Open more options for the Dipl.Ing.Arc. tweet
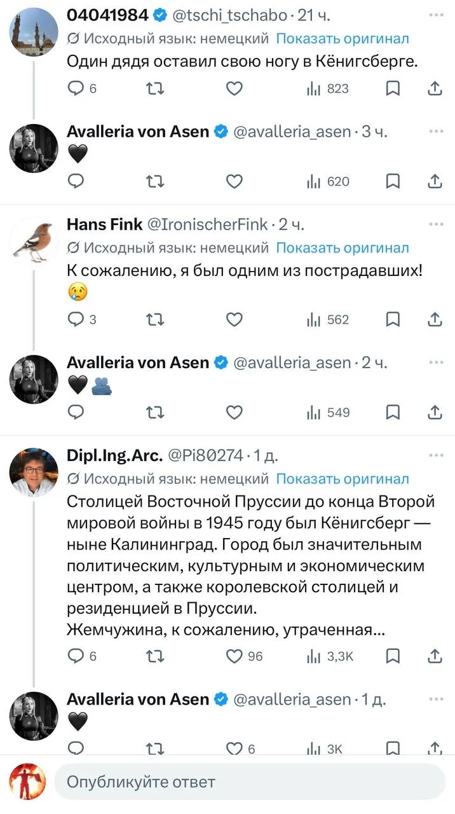The height and width of the screenshot is (814, 455). point(436,455)
